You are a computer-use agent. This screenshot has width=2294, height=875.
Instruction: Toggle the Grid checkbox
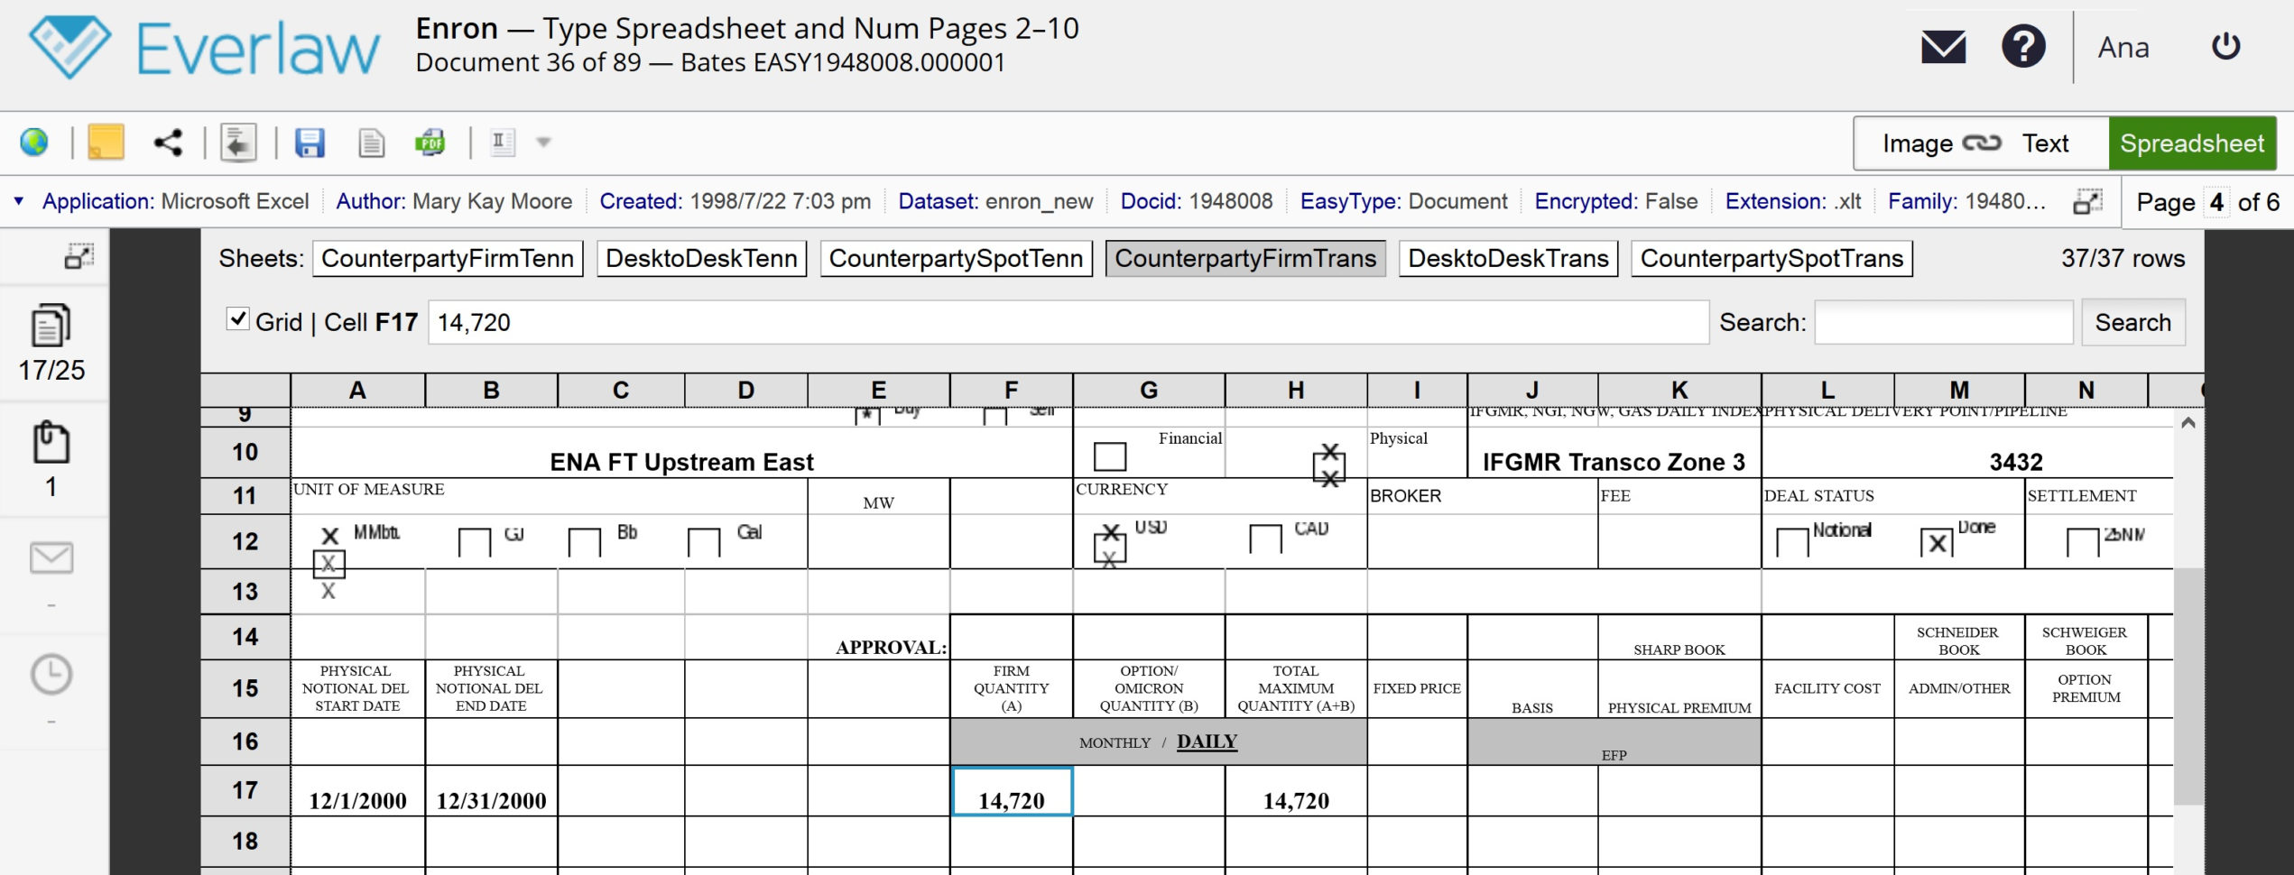pyautogui.click(x=237, y=319)
